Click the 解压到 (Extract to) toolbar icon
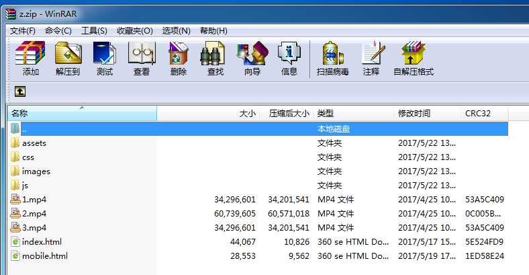 pyautogui.click(x=68, y=53)
